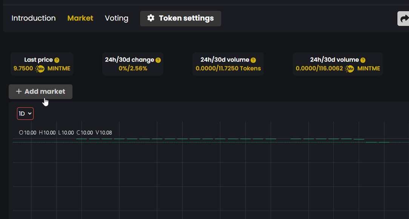
Task: Click the MINTME coin icon beside 9.7500
Action: (x=40, y=69)
